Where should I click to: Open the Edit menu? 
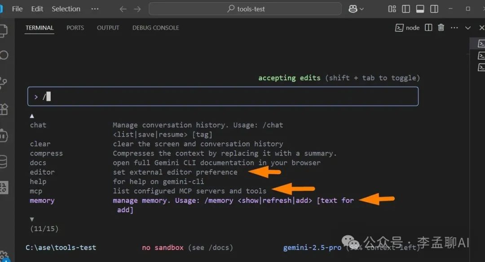(x=37, y=9)
